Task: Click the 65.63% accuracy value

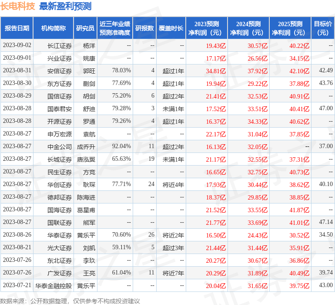Action: 121,159
